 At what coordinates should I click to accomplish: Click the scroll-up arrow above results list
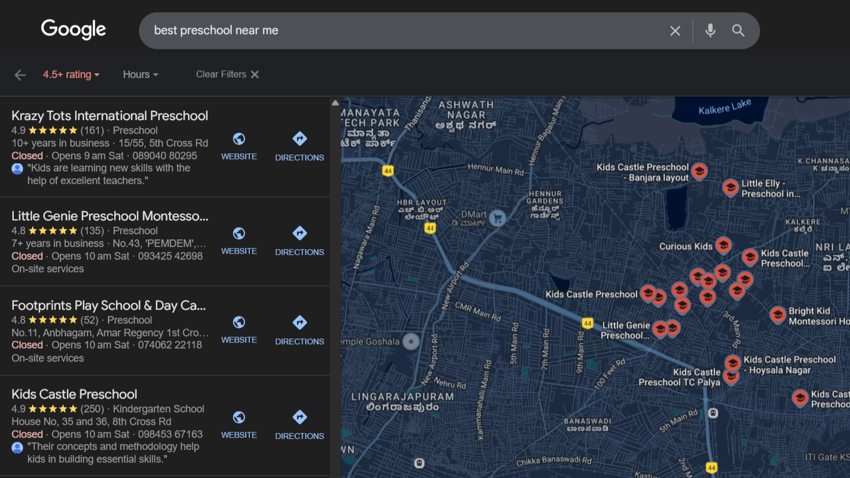pos(335,101)
